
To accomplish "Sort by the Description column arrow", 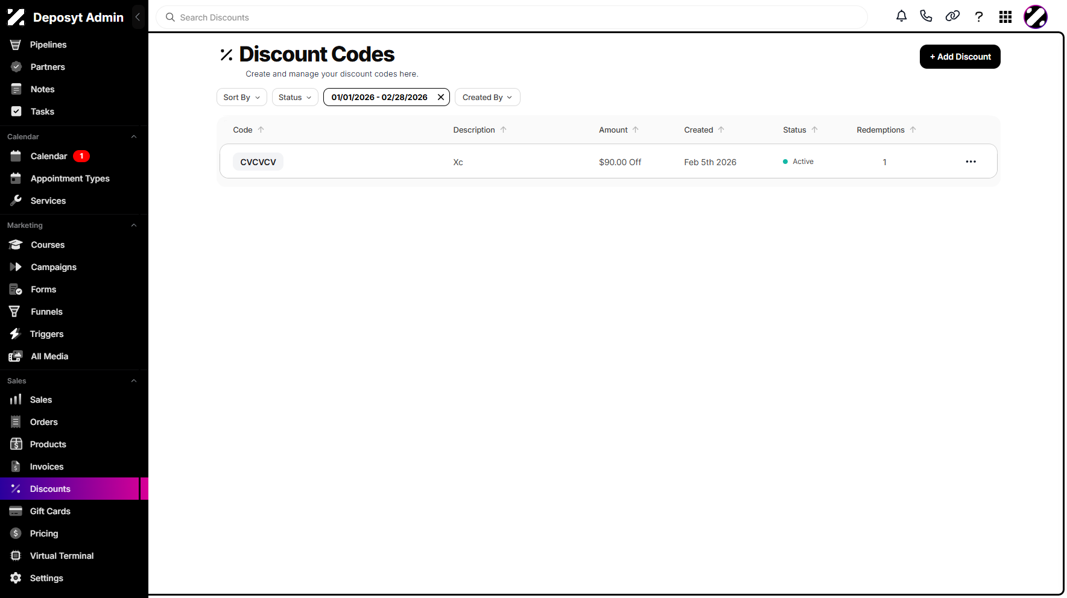I will [x=504, y=130].
